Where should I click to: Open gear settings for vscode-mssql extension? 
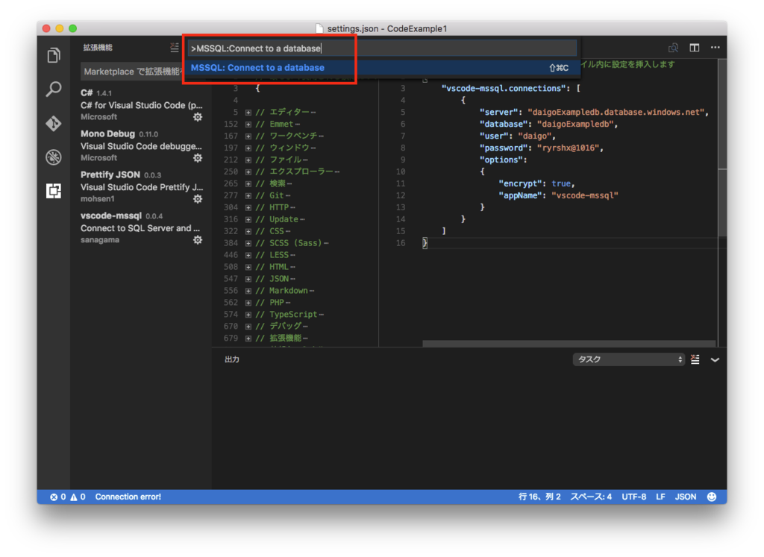(x=197, y=239)
